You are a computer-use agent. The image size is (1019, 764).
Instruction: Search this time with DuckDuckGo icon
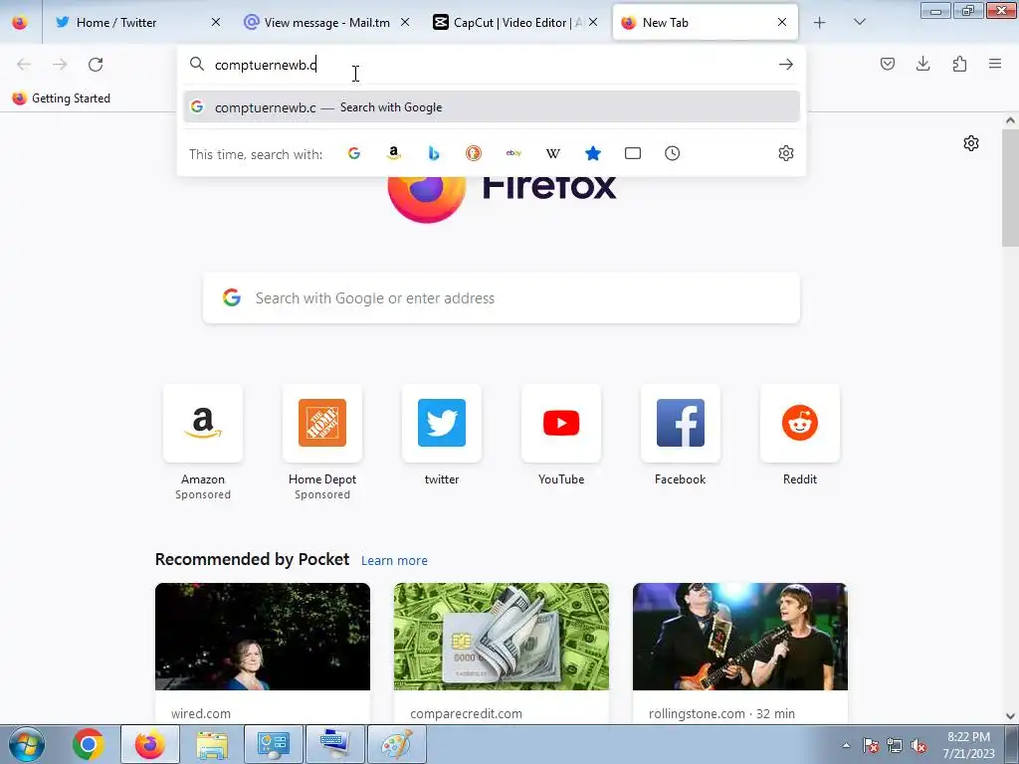tap(473, 153)
